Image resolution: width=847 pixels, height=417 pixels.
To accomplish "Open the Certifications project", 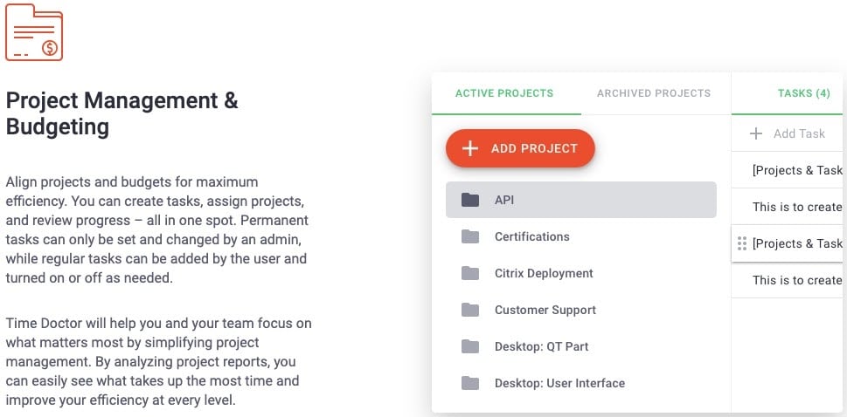I will coord(531,236).
